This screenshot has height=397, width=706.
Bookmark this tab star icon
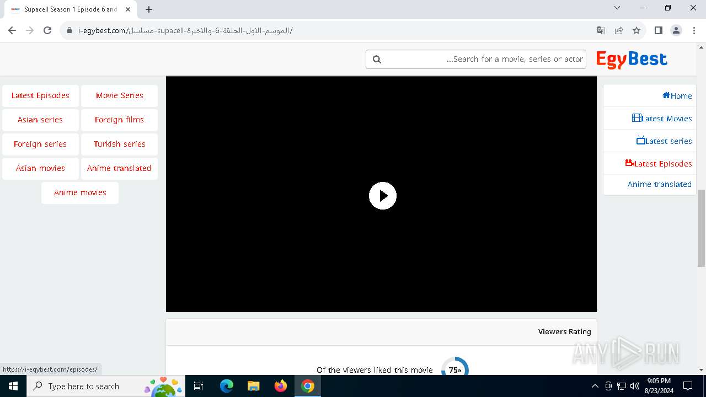coord(637,30)
